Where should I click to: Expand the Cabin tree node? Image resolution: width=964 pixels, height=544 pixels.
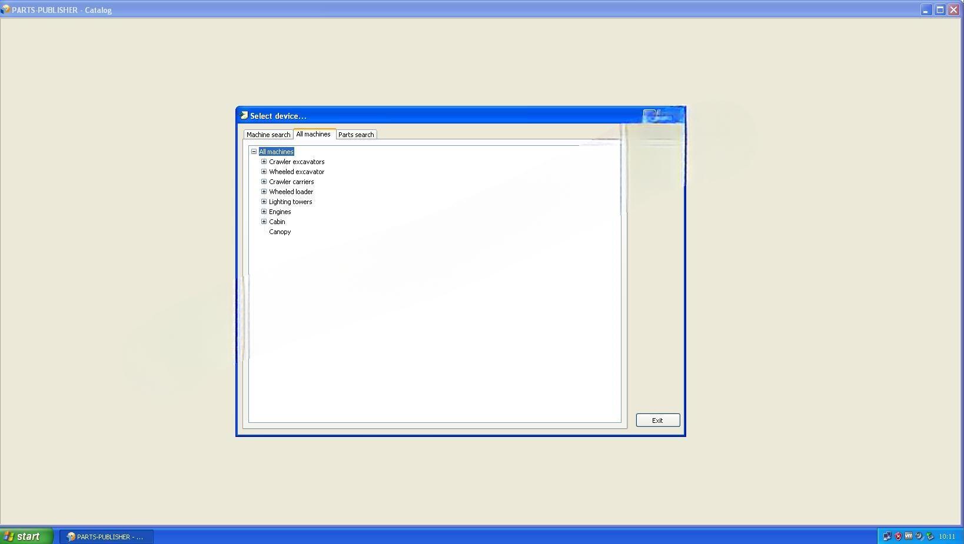(264, 222)
